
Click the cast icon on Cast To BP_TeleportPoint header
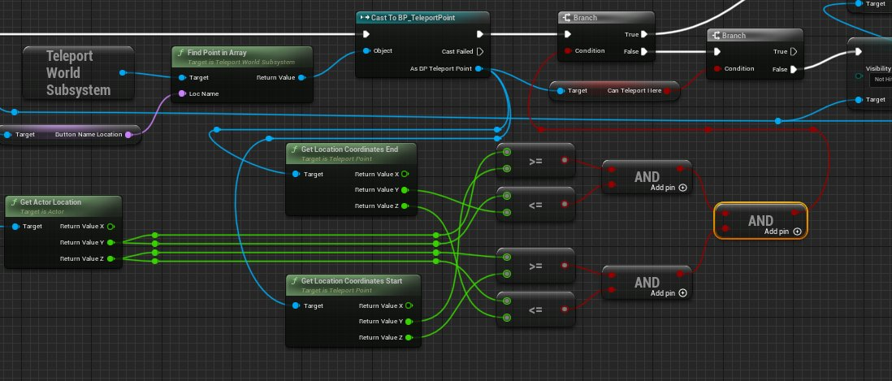(x=366, y=18)
